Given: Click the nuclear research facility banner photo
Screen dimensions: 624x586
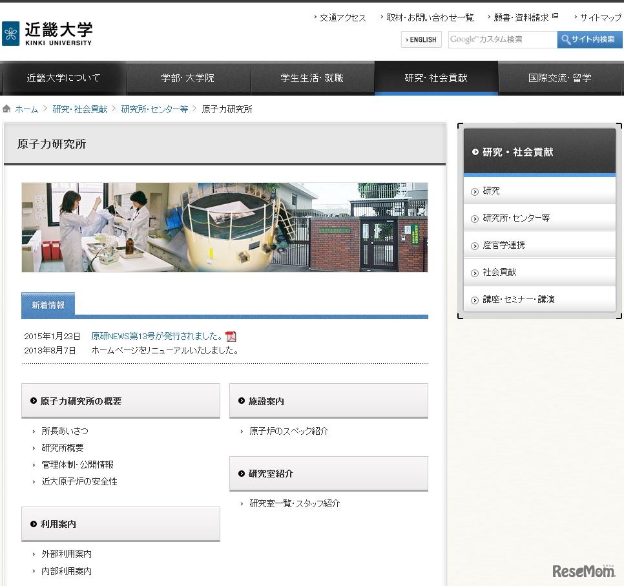Looking at the screenshot, I should [224, 227].
